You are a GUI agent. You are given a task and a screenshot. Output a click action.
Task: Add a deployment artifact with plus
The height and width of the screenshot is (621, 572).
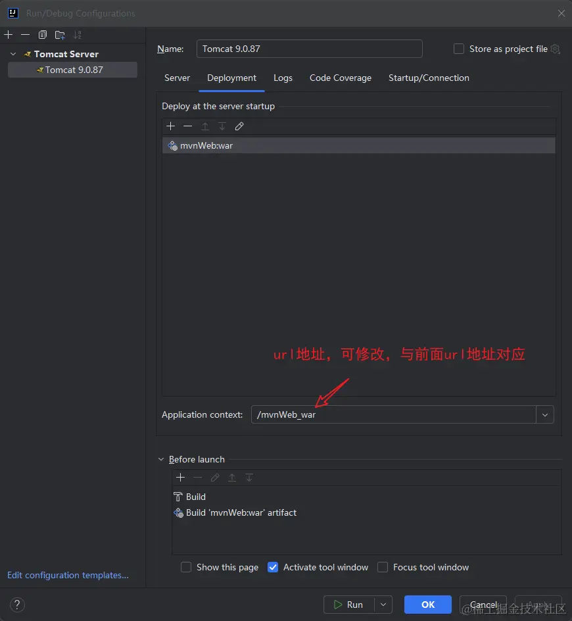[170, 126]
